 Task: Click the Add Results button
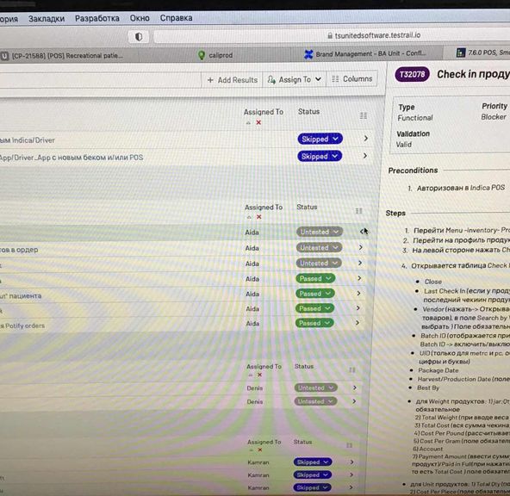232,80
